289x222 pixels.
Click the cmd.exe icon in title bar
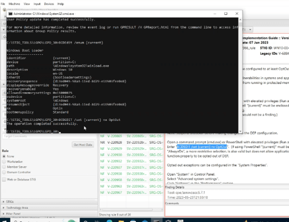pos(10,14)
